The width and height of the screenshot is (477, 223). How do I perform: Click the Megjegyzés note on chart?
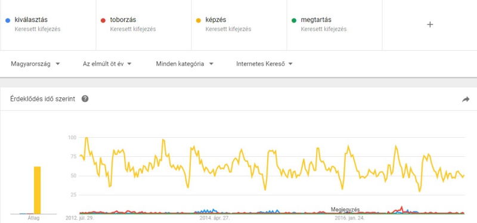click(x=345, y=210)
